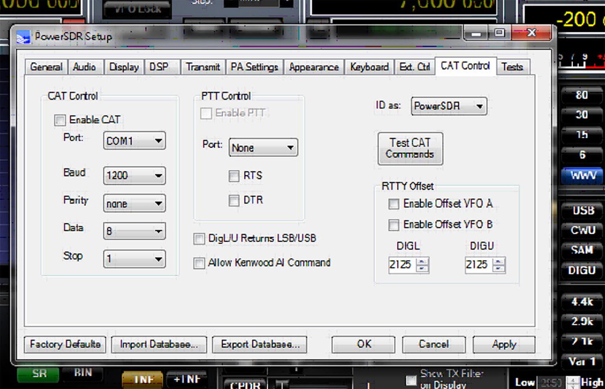Click the Apply button
605x389 pixels.
pyautogui.click(x=504, y=345)
